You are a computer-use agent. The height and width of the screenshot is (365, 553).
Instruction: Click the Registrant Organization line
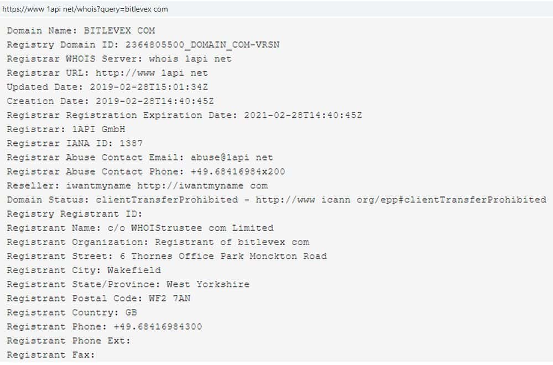tap(232, 242)
